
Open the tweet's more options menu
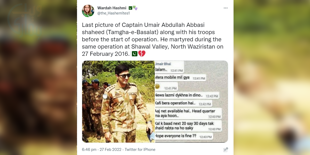pyautogui.click(x=226, y=8)
